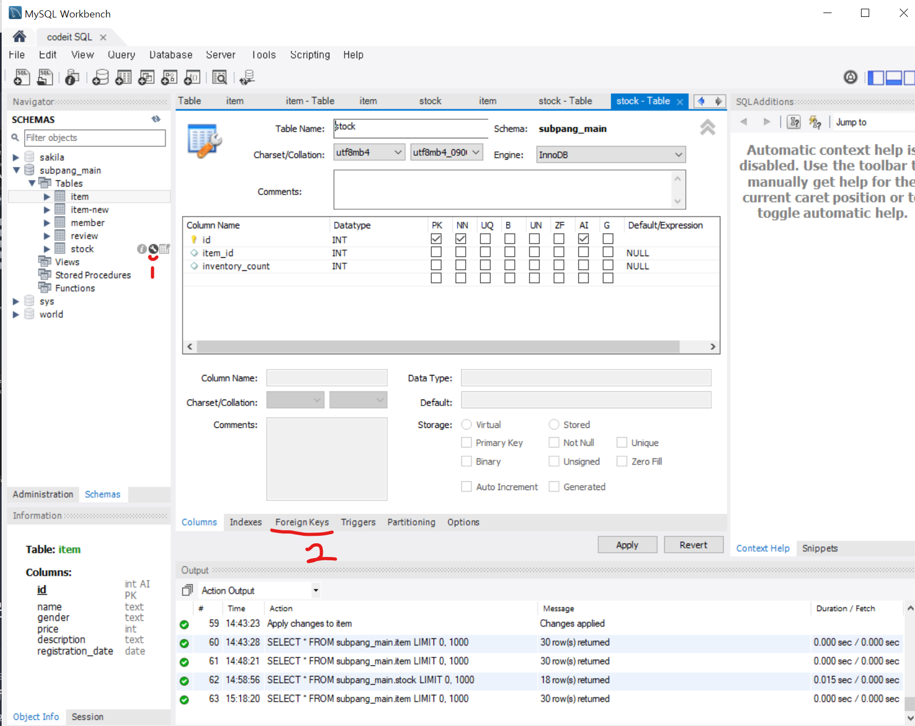Switch to the Triggers tab
The height and width of the screenshot is (726, 915).
point(358,522)
